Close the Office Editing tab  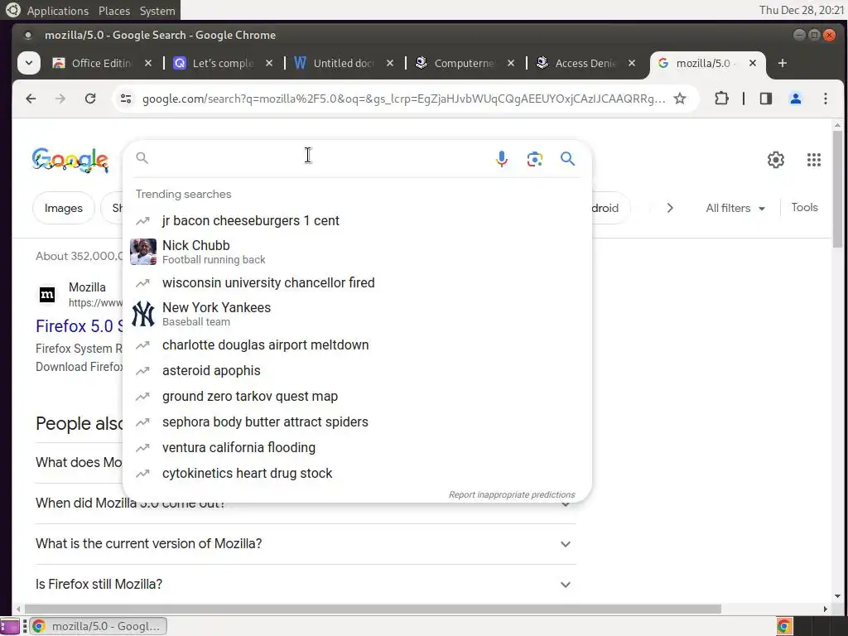(148, 63)
